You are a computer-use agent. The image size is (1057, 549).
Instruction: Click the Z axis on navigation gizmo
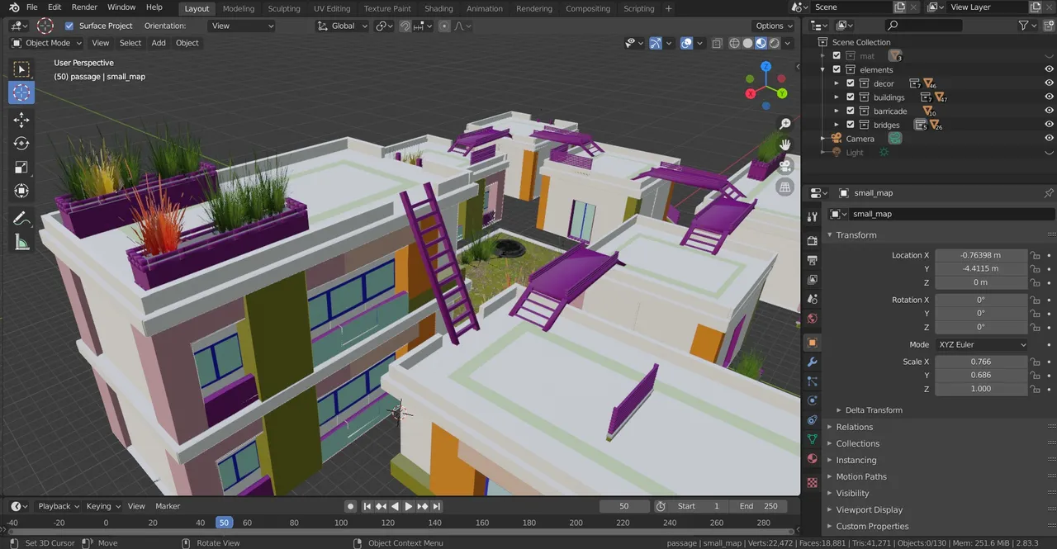click(766, 66)
